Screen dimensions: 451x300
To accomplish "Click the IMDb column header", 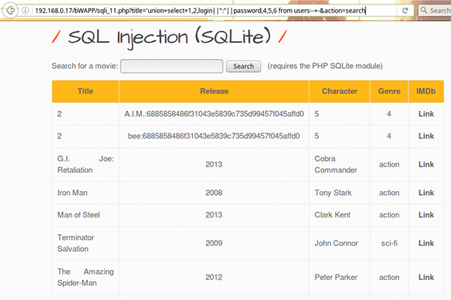I will click(426, 91).
